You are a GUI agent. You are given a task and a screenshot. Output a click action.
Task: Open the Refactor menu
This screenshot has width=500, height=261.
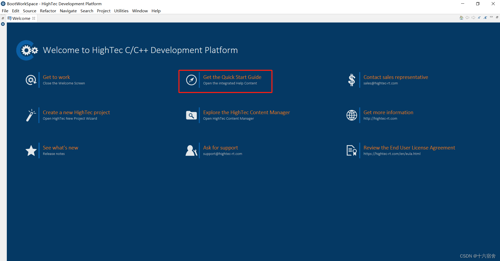coord(48,11)
